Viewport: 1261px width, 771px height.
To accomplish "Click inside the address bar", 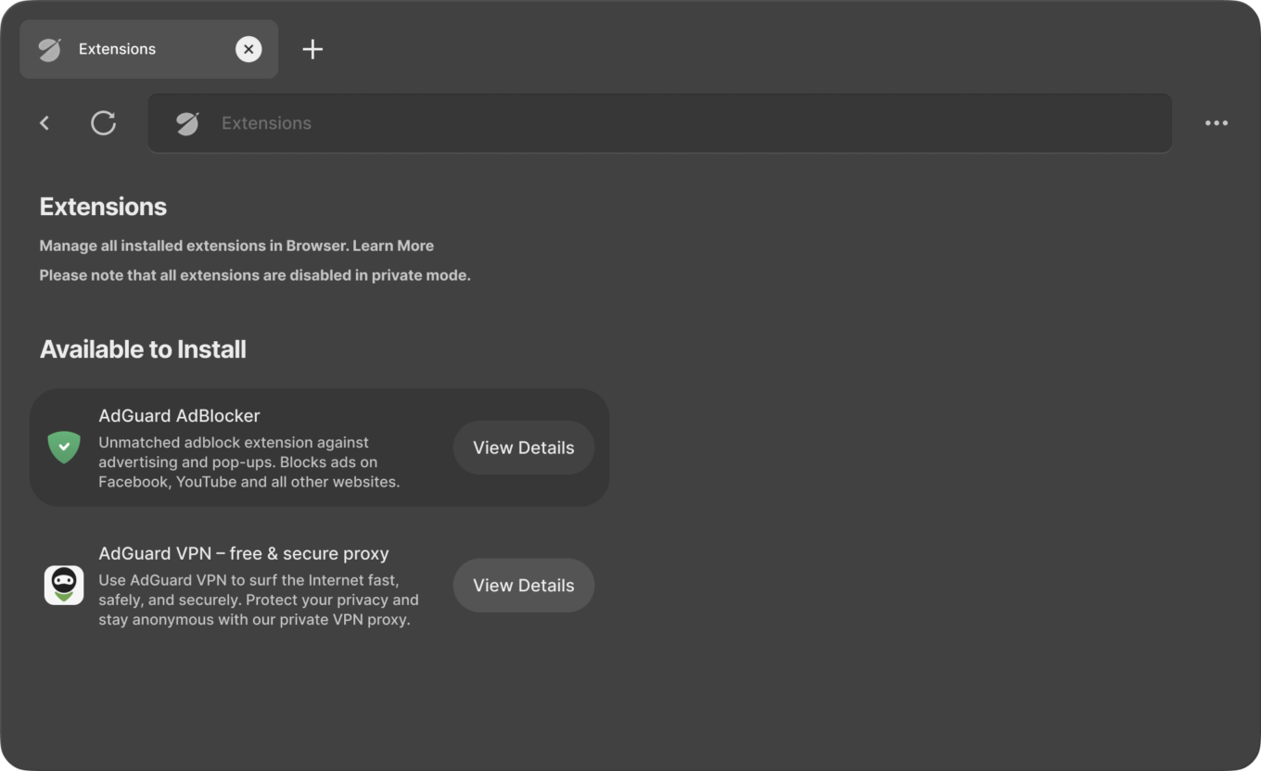I will (649, 122).
